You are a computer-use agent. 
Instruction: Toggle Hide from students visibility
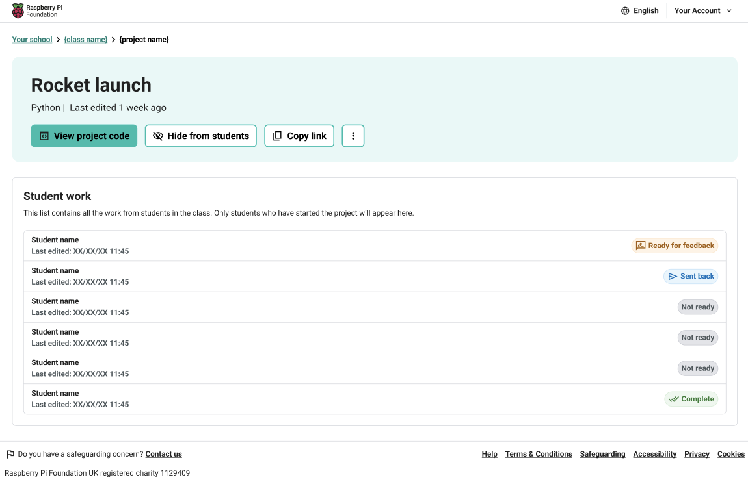tap(200, 136)
